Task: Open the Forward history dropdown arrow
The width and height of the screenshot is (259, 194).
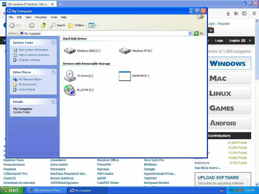Action: click(x=37, y=25)
